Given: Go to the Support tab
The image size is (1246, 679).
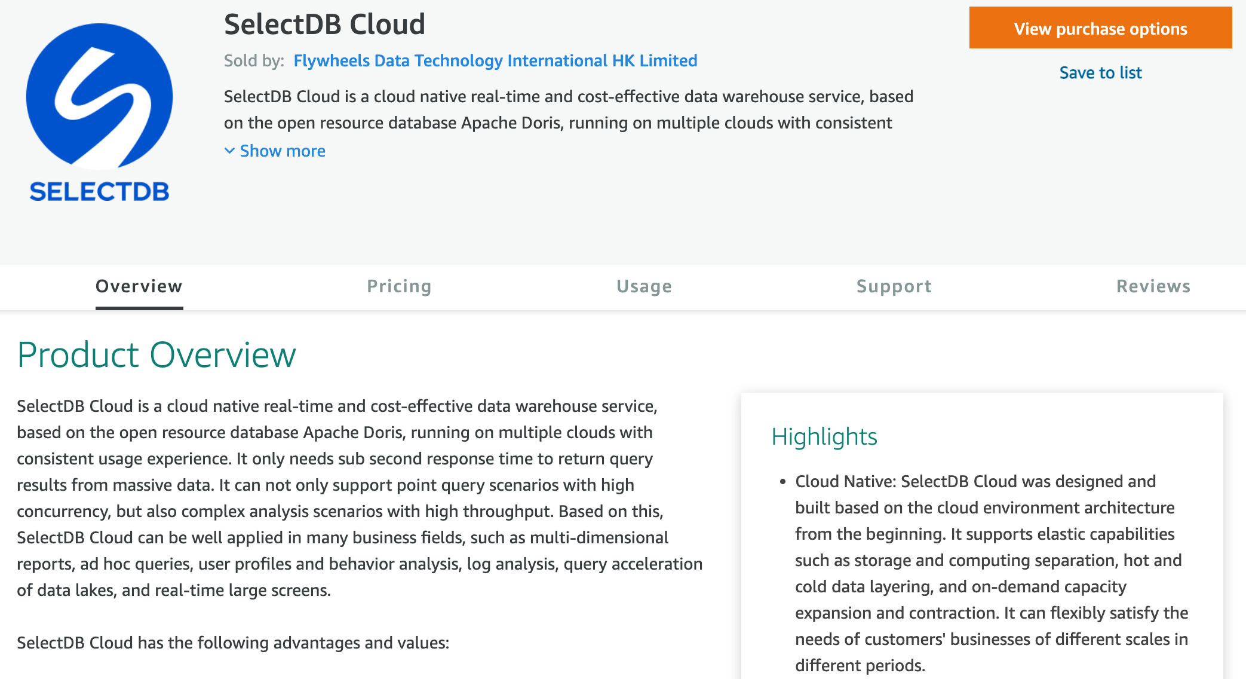Looking at the screenshot, I should 894,287.
